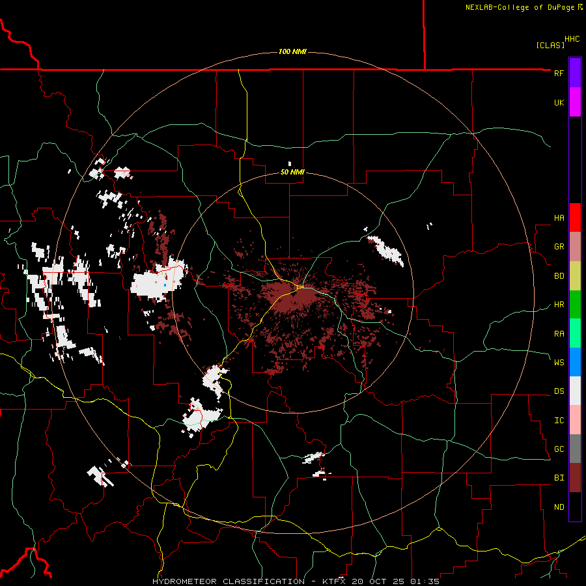This screenshot has width=586, height=586.
Task: Click the "RF" legend label
Action: coord(559,73)
